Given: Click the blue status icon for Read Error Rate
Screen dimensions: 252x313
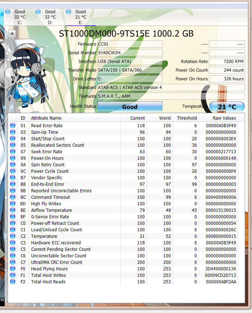Looking at the screenshot, I should pos(13,126).
